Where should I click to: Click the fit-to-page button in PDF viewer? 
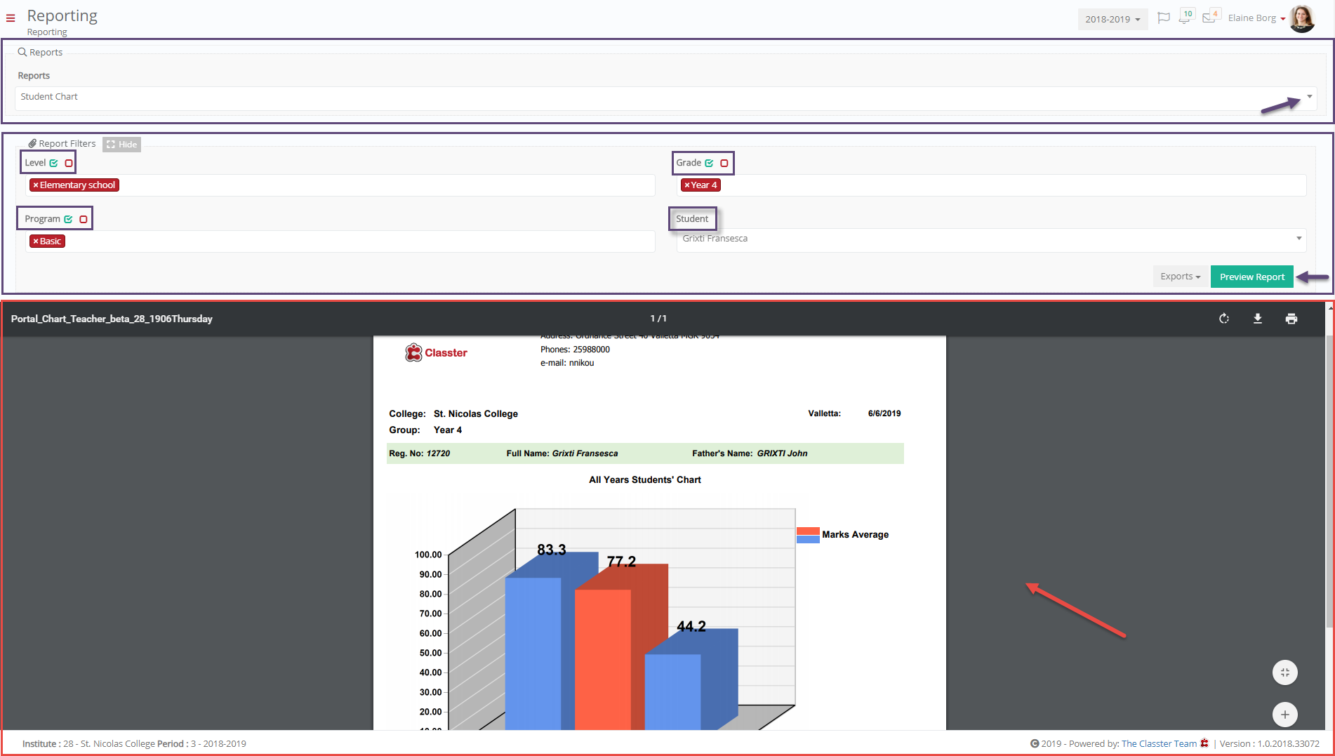[1284, 672]
